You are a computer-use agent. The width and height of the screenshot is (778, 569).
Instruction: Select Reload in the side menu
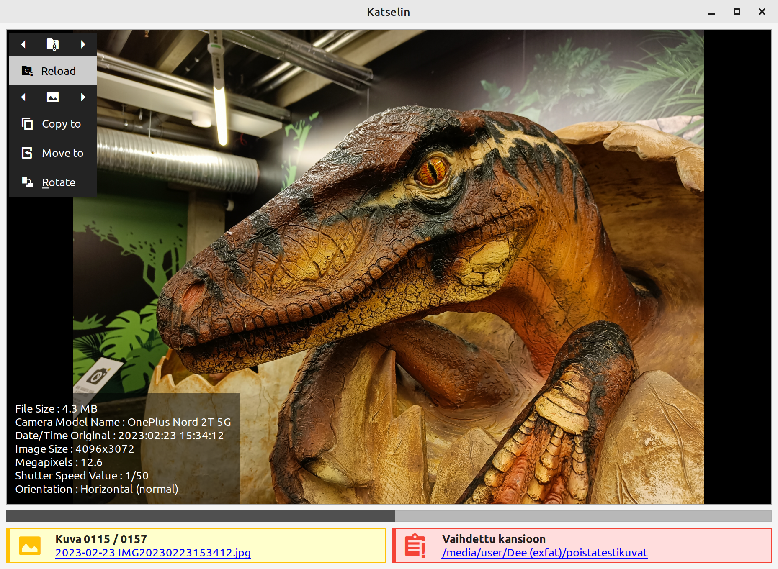click(x=53, y=71)
